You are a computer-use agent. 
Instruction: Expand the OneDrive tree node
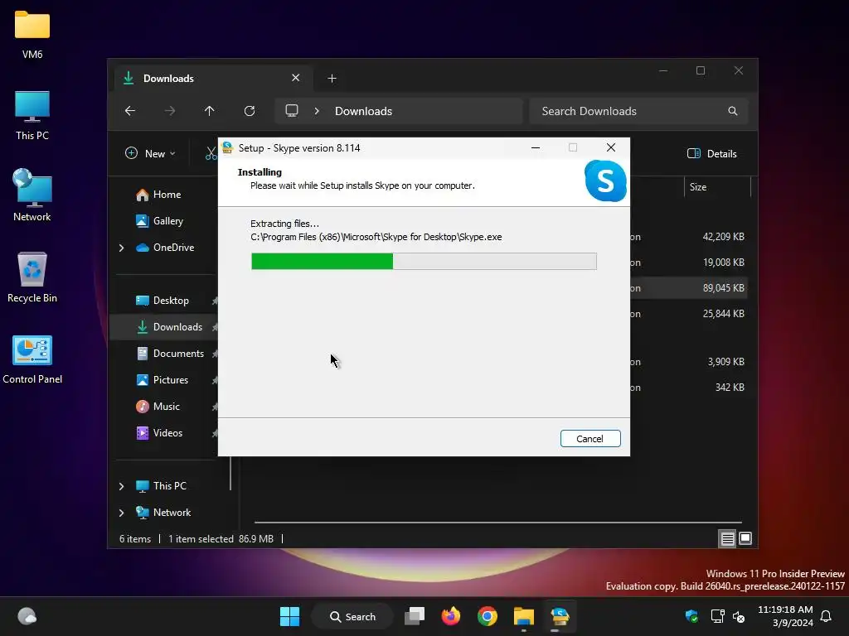(x=121, y=247)
